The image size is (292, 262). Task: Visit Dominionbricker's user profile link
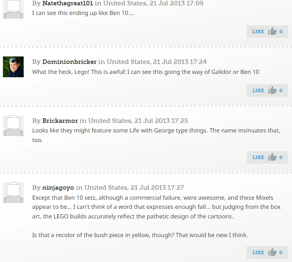click(69, 61)
